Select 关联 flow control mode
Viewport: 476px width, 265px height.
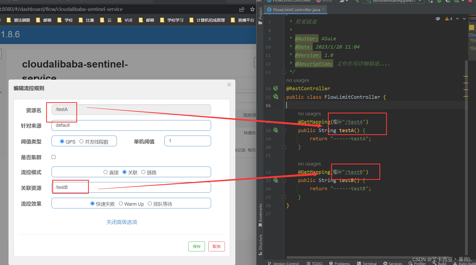[x=124, y=172]
